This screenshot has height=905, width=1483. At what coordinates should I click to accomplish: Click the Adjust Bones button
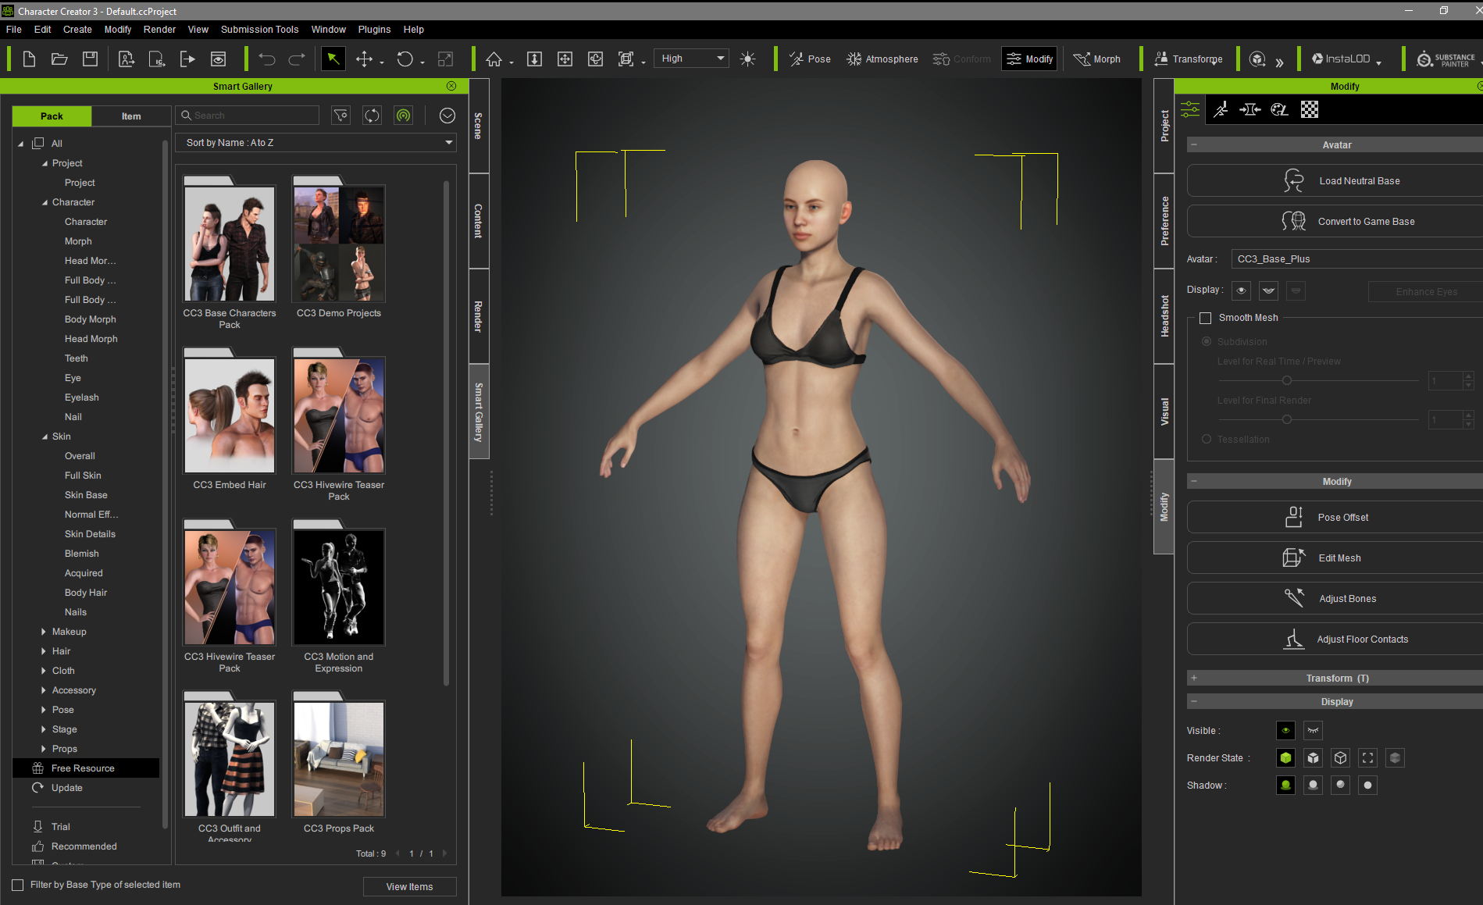click(x=1335, y=599)
